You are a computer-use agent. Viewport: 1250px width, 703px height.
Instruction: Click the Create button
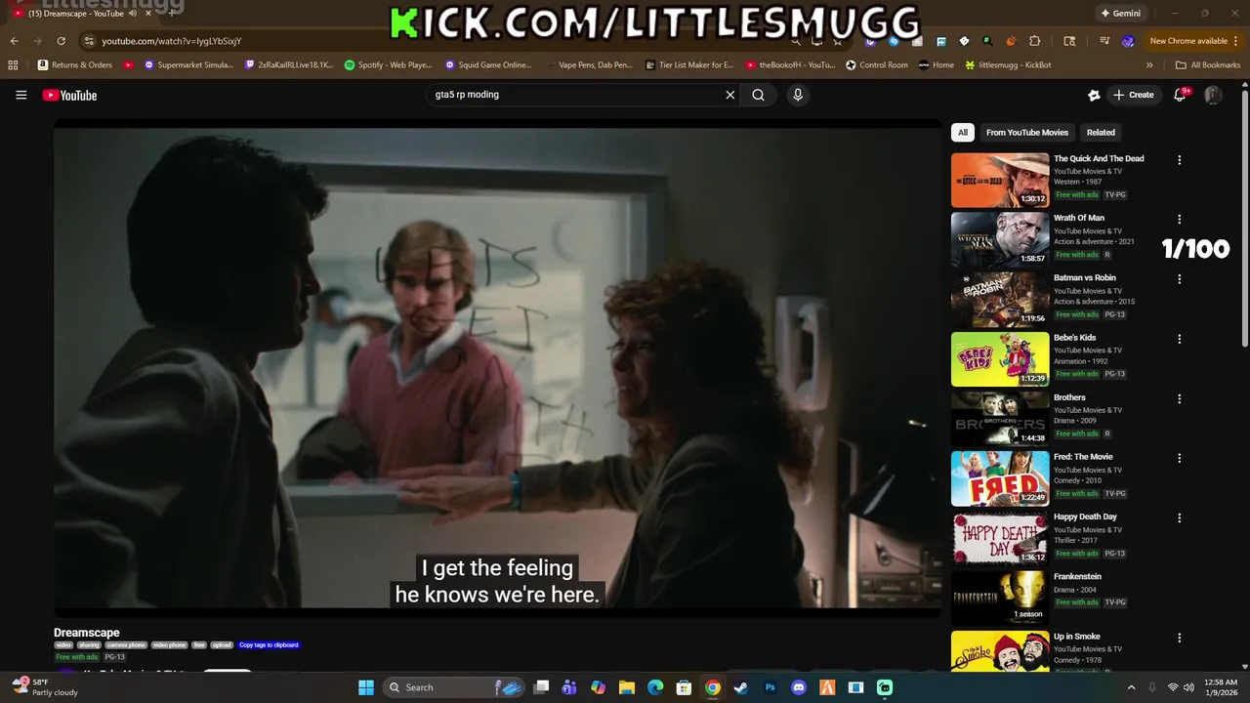point(1133,95)
